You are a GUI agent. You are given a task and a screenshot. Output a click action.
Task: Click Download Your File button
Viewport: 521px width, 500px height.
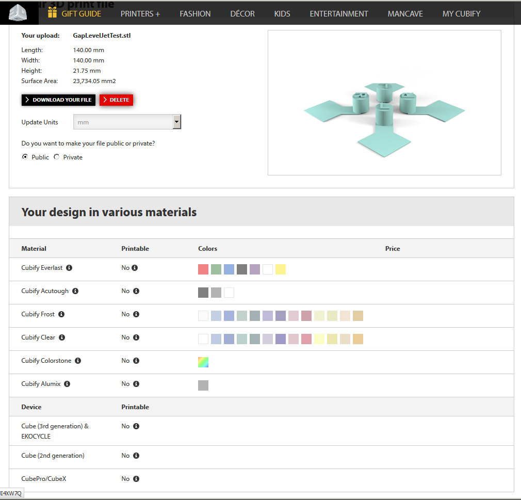point(58,100)
